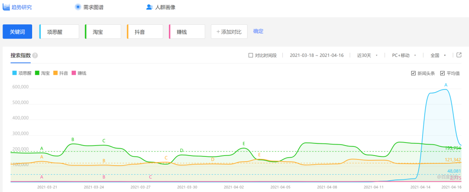The image size is (469, 192).
Task: Uncheck the 新闻头条 checkbox
Action: [413, 73]
